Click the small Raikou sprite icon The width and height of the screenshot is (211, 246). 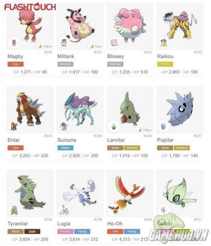click(164, 42)
